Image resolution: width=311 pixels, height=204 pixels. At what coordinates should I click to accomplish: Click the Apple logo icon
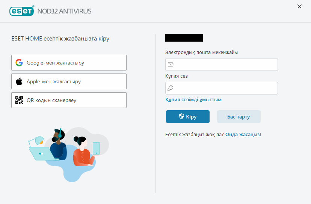pos(19,81)
